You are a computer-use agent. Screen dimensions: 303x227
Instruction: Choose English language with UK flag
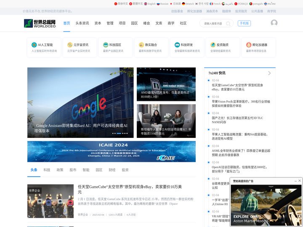click(150, 4)
